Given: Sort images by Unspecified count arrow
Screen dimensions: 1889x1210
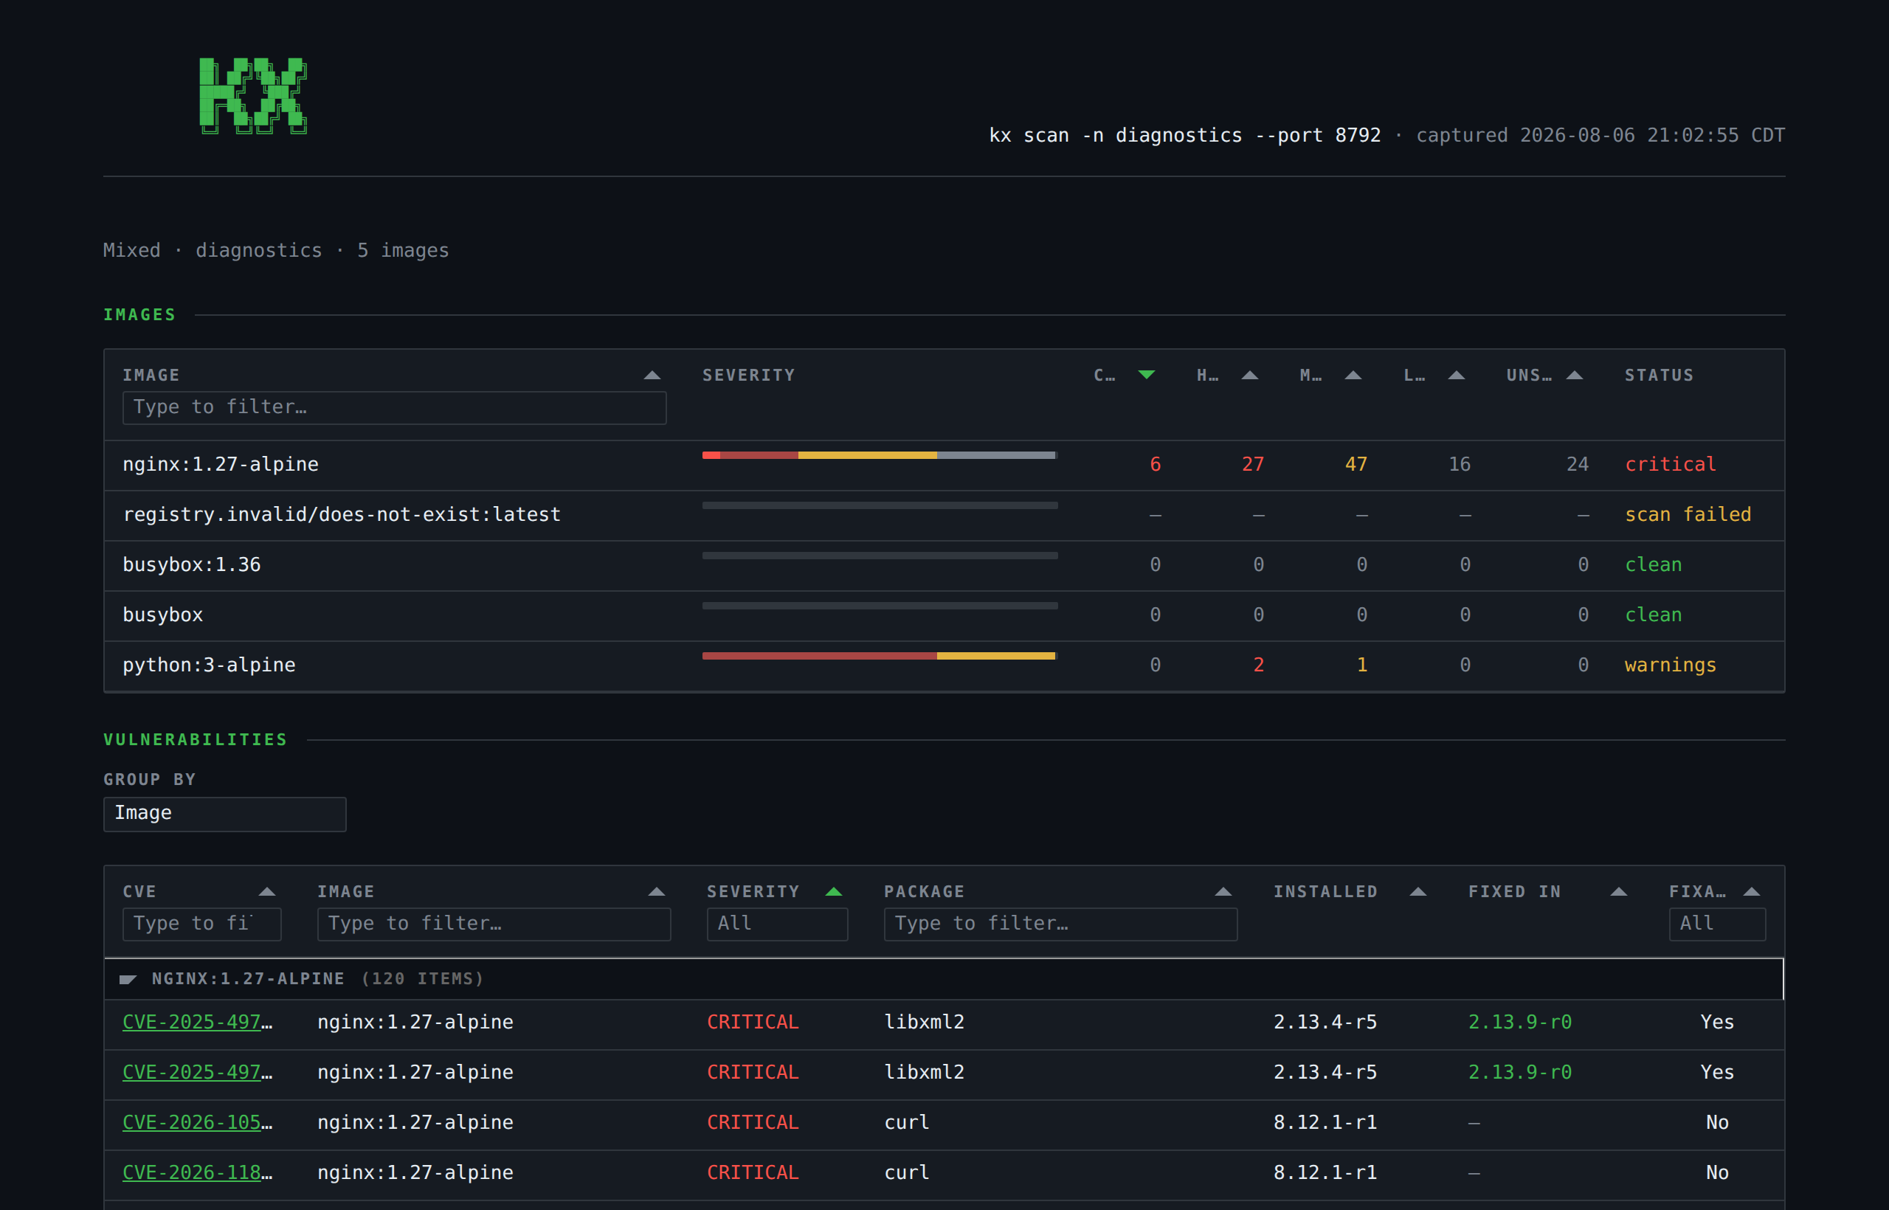Looking at the screenshot, I should (1575, 376).
